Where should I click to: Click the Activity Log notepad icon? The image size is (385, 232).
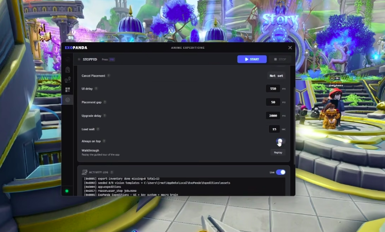coord(84,172)
